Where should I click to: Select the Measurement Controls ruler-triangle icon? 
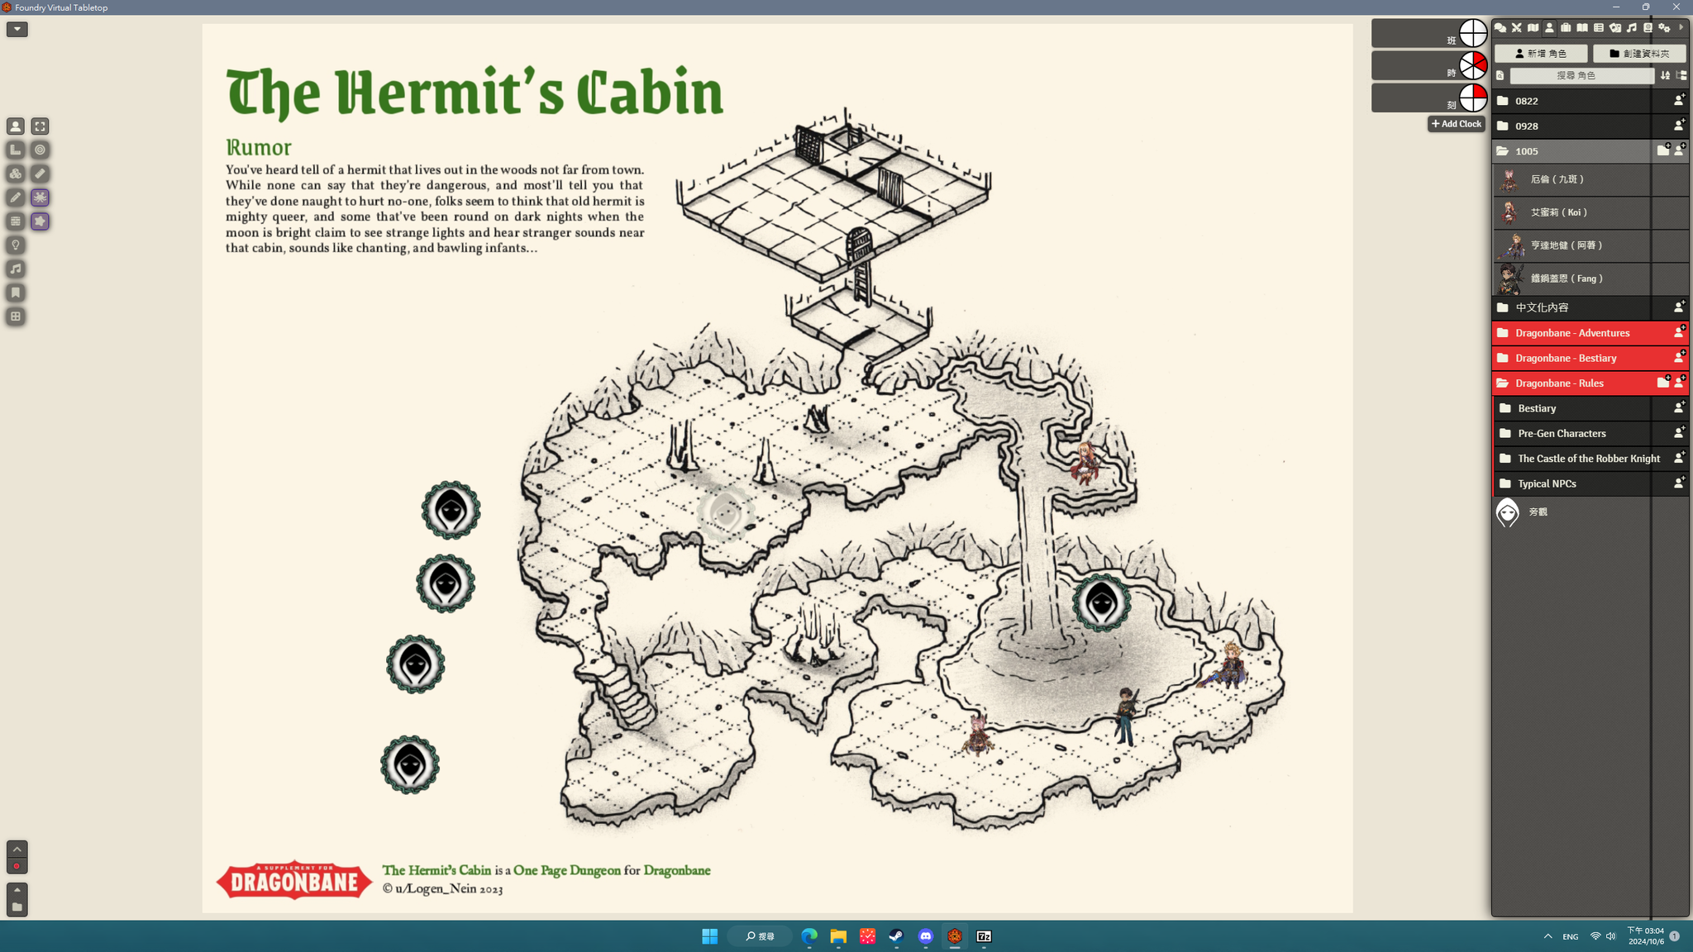pyautogui.click(x=16, y=150)
